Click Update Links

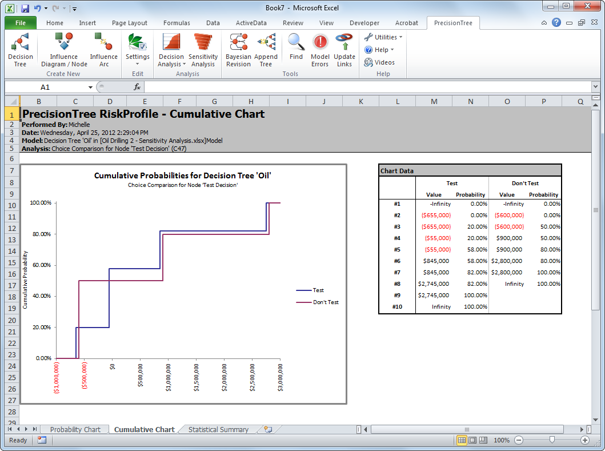click(x=344, y=50)
